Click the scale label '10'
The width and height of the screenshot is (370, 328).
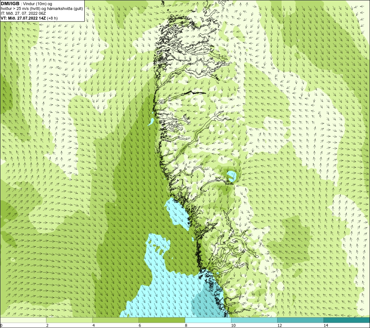233,325
